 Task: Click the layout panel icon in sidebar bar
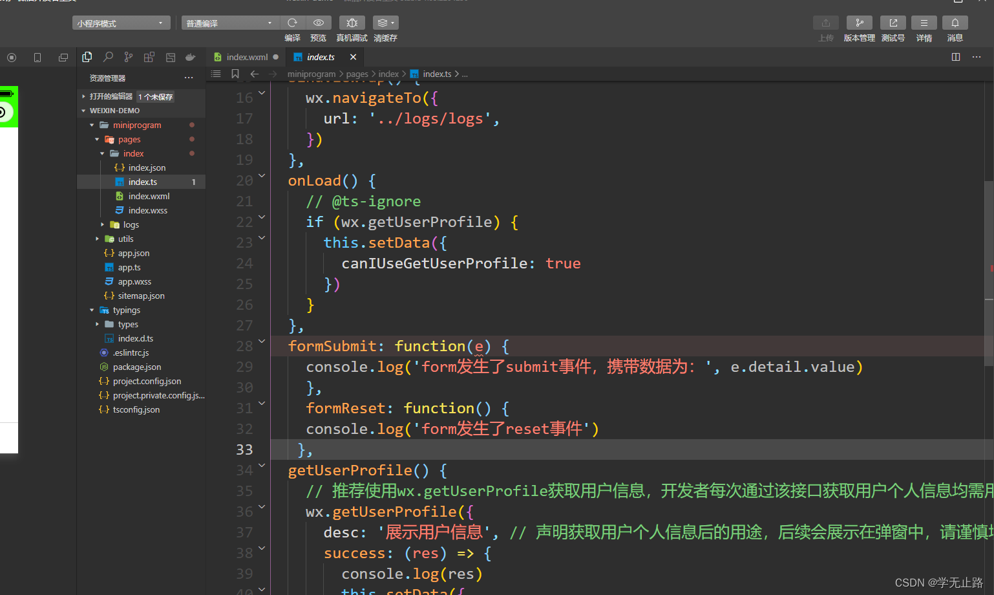pos(171,57)
